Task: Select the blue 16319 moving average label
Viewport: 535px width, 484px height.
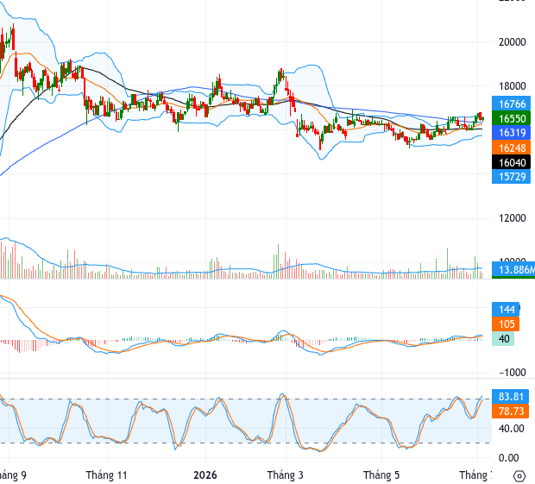Action: pyautogui.click(x=511, y=133)
